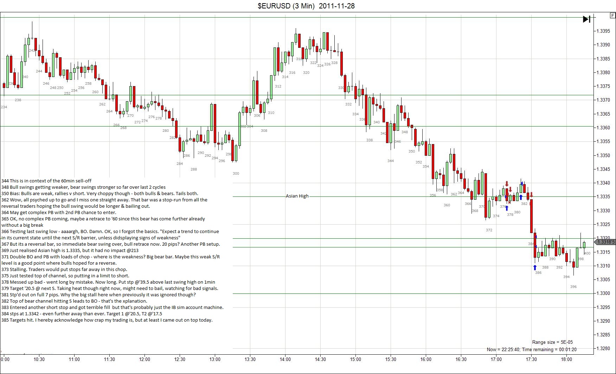Click the note '375 Just tested top of channel'
The height and width of the screenshot is (374, 616).
click(x=65, y=276)
